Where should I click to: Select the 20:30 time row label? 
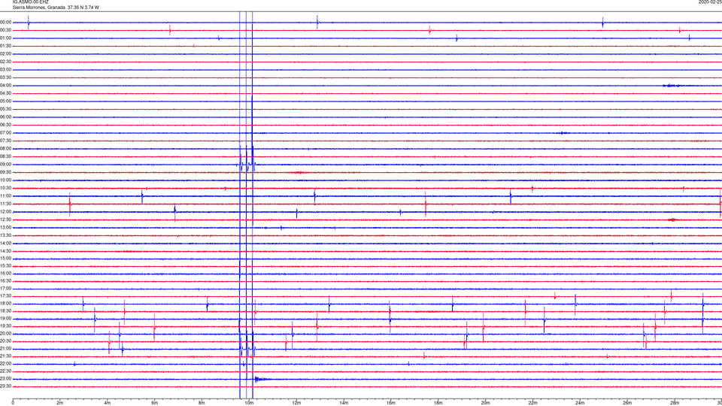[x=6, y=341]
